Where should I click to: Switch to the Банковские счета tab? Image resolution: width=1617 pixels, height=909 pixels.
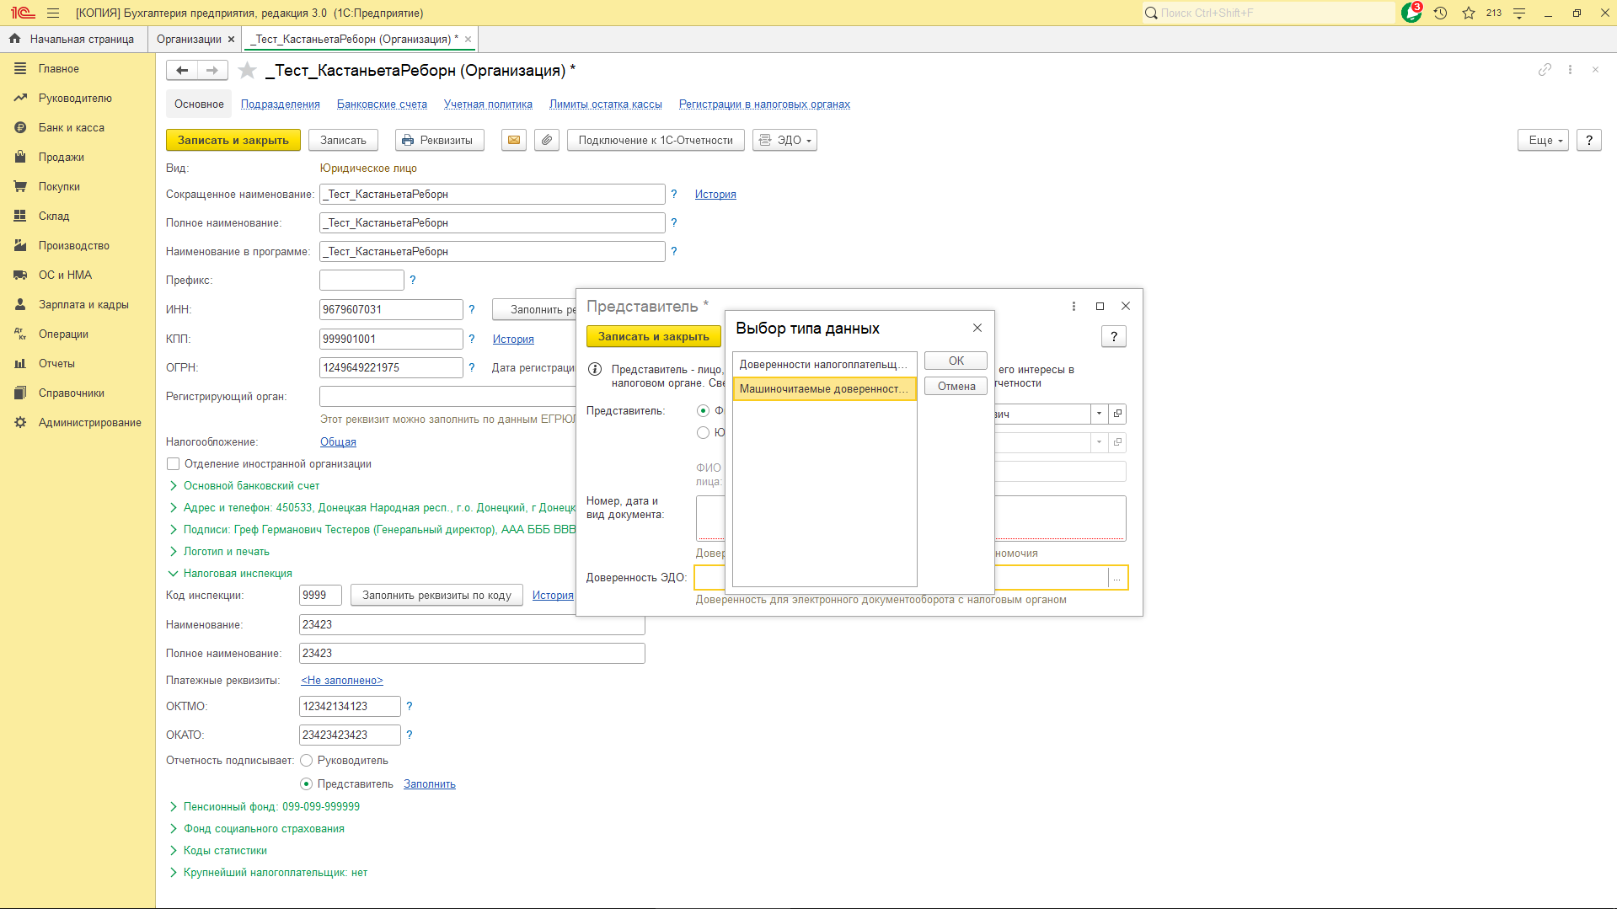click(x=382, y=104)
